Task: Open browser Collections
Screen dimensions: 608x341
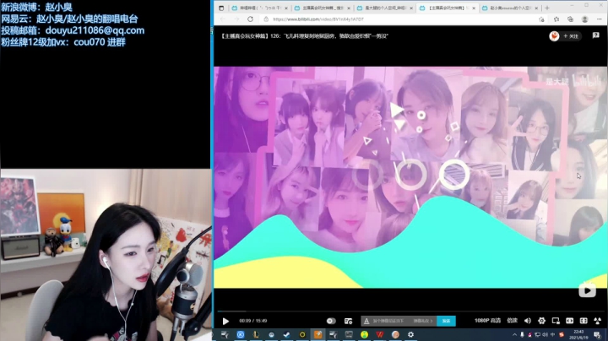Action: (570, 19)
